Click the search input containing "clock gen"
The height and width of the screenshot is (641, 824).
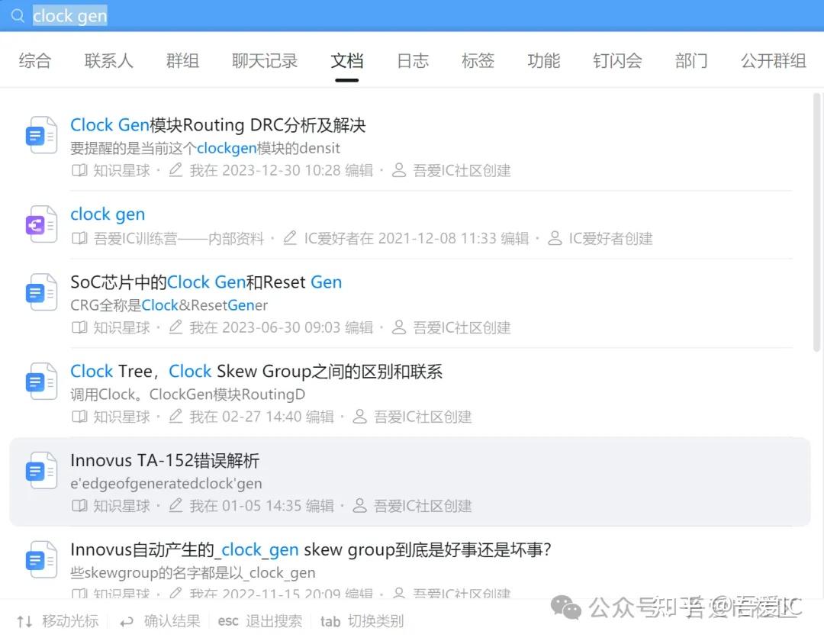click(70, 15)
